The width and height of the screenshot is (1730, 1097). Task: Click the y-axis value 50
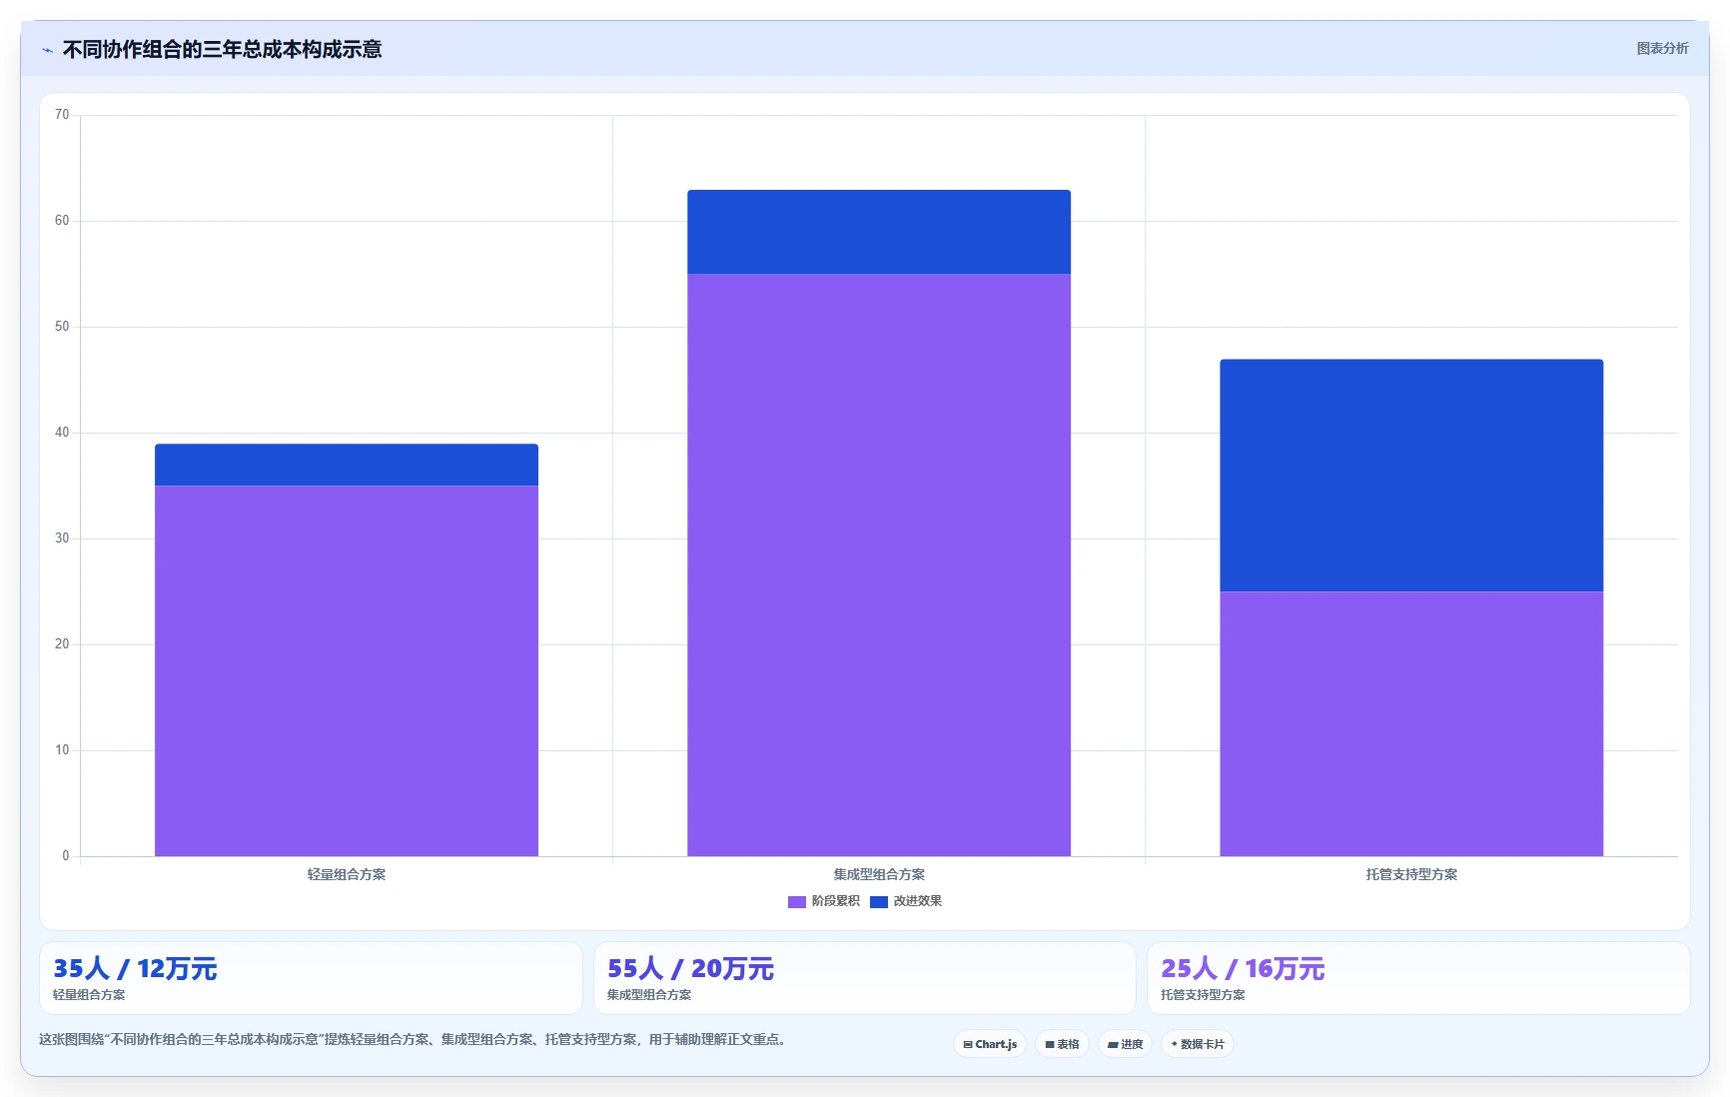pos(62,327)
